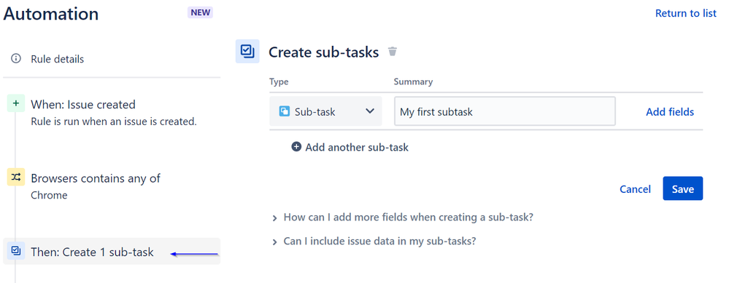Expand 'Can I include issue data' help
729x283 pixels.
(374, 242)
